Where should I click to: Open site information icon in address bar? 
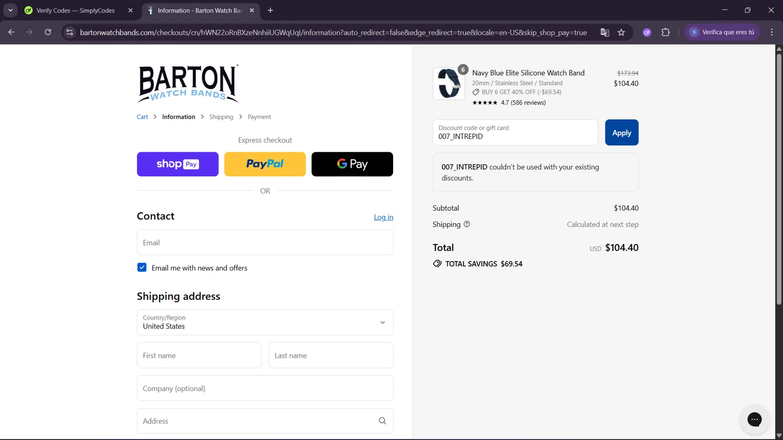click(x=69, y=32)
